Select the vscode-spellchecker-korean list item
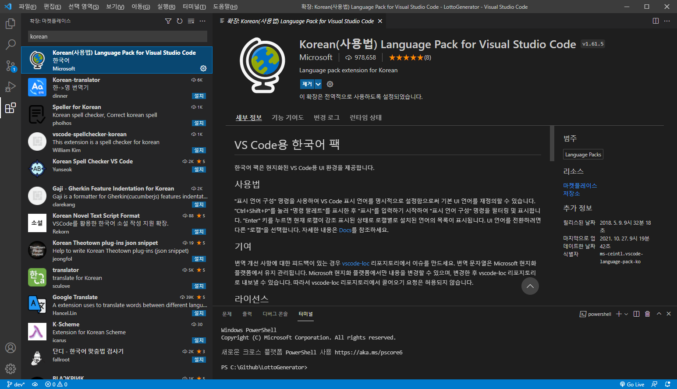Viewport: 677px width, 389px height. [117, 141]
